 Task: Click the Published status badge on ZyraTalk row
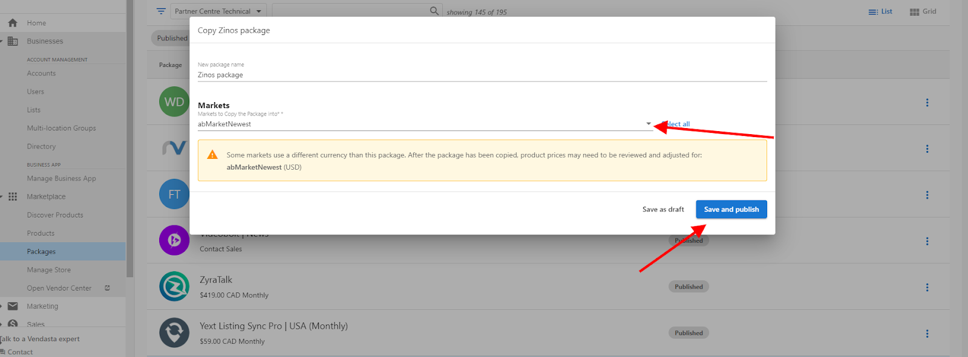pos(688,287)
